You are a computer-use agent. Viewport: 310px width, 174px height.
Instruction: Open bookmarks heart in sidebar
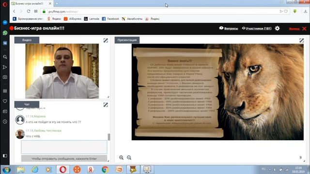[5, 101]
